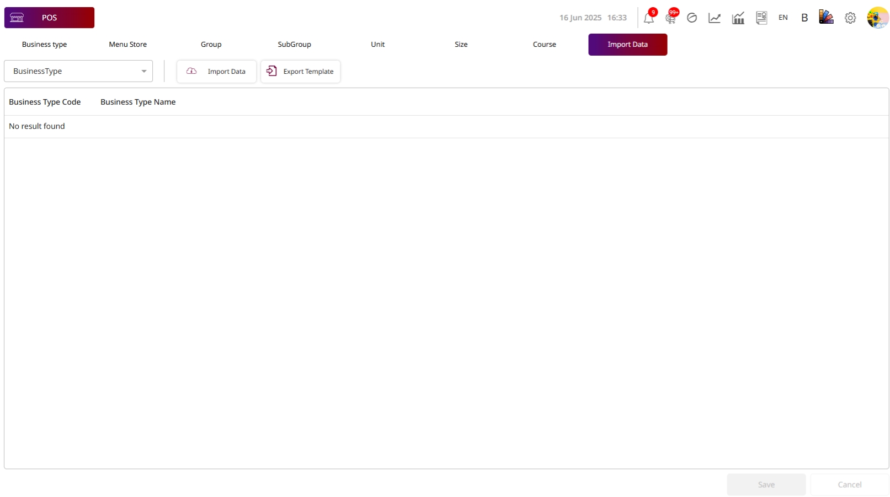Open the POS module menu
The height and width of the screenshot is (497, 890).
(x=49, y=18)
